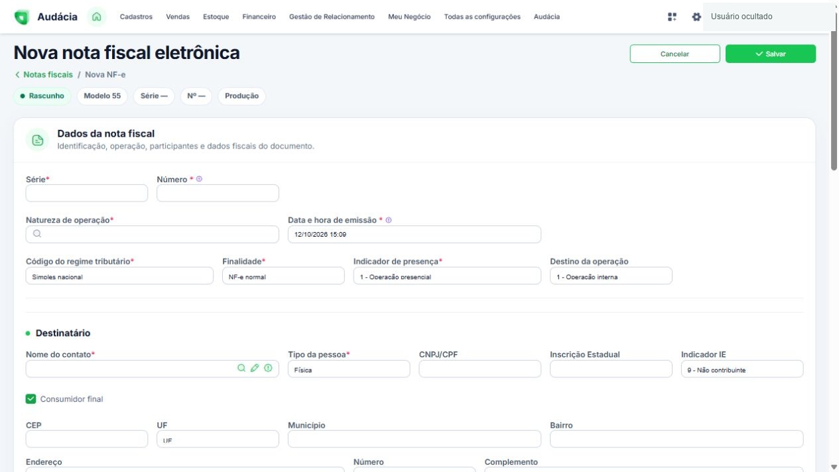The width and height of the screenshot is (839, 472).
Task: Focus the Série input field
Action: (87, 193)
